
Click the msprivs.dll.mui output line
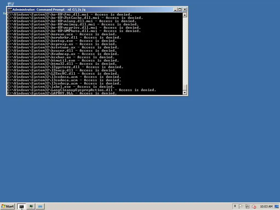tap(74, 28)
